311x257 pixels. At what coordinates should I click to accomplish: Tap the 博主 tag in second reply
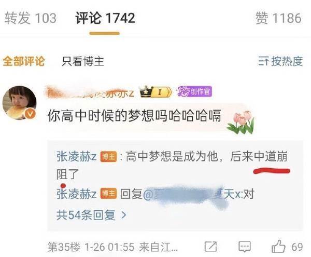coord(108,194)
